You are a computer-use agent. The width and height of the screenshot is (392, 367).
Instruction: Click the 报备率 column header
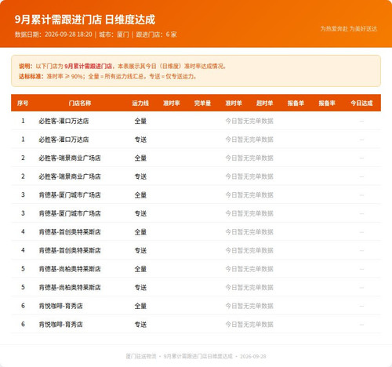coord(327,104)
